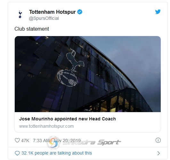This screenshot has width=170, height=160.
Task: Click the Club statement tweet text
Action: [32, 29]
